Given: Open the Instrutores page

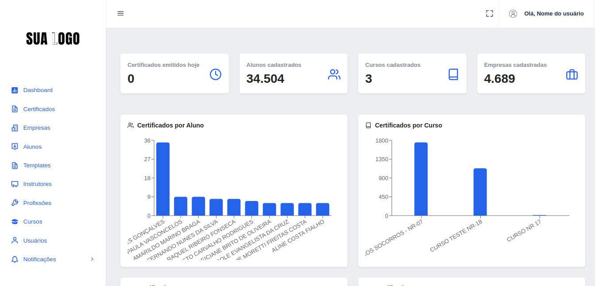Looking at the screenshot, I should pos(37,184).
